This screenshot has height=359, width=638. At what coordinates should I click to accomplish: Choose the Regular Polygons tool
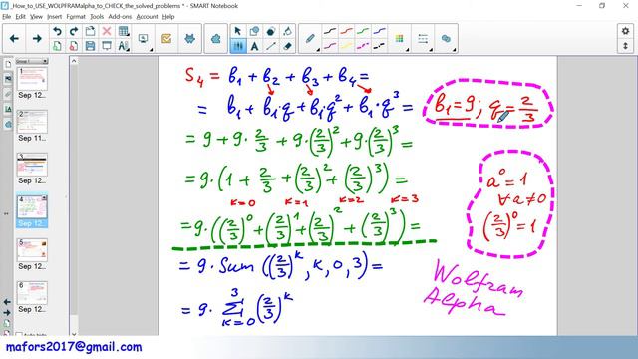coord(271,31)
